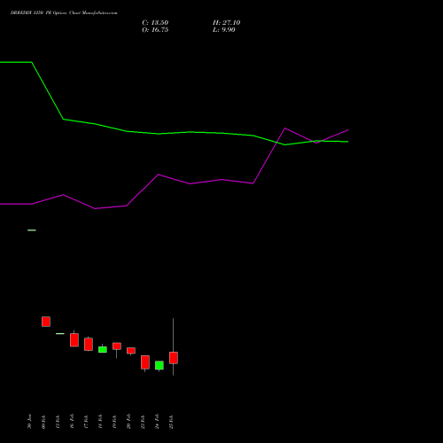
Task: Select the low value L: 9.90
Action: tap(224, 30)
